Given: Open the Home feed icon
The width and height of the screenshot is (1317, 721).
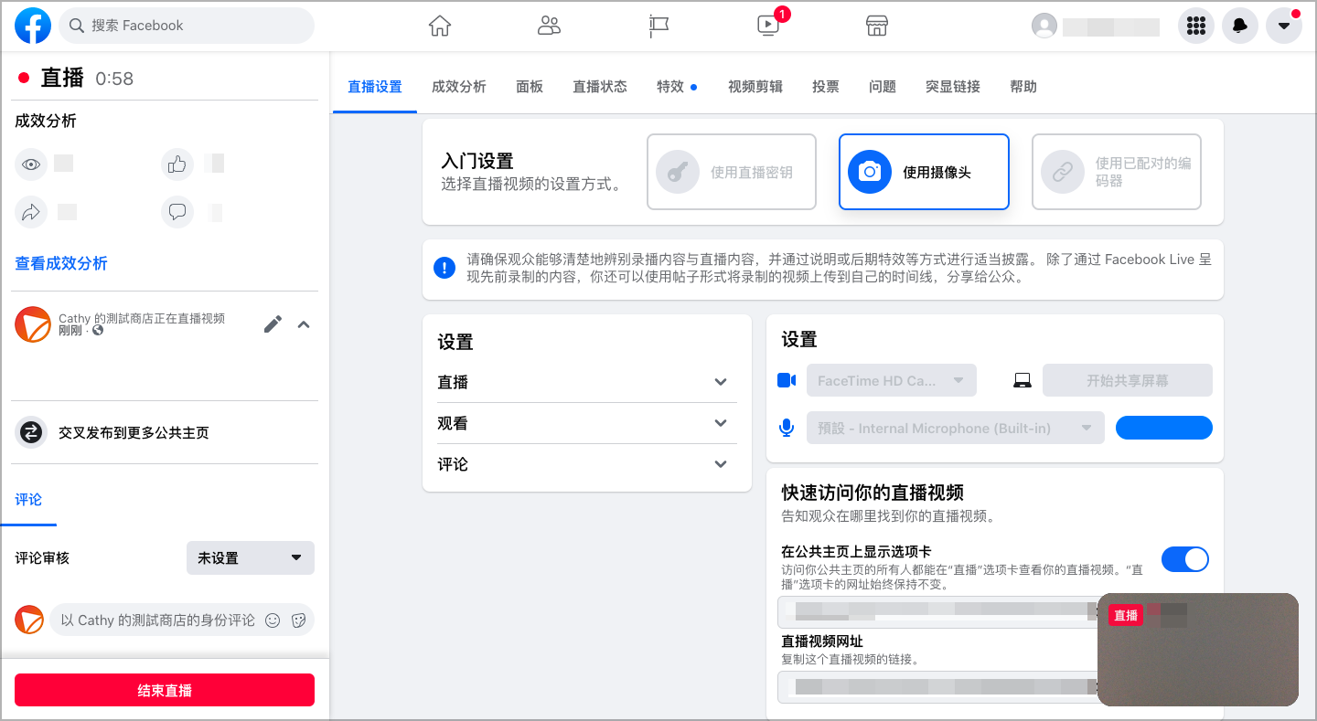Looking at the screenshot, I should (x=440, y=26).
